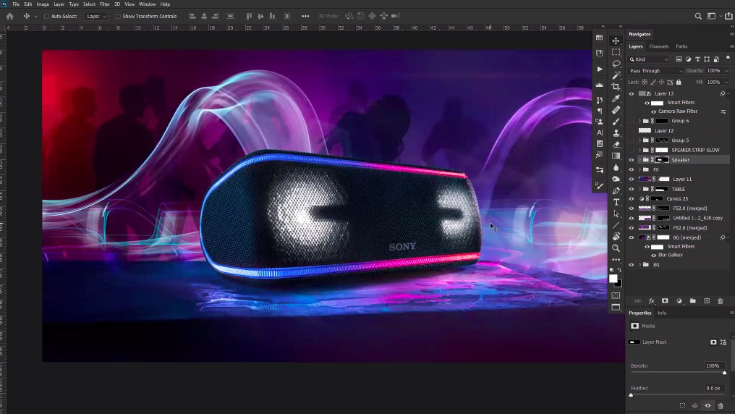Screen dimensions: 735x414
Task: Click the Create new layer icon
Action: click(707, 301)
